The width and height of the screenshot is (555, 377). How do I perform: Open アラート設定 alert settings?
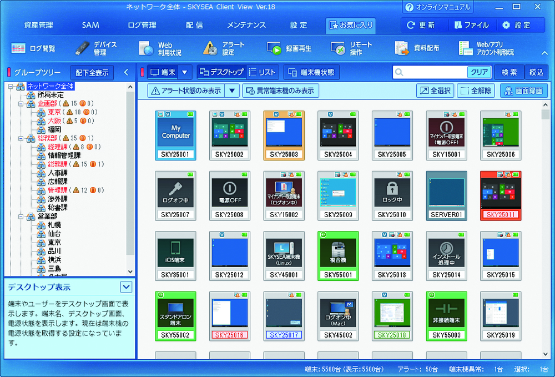[x=224, y=48]
